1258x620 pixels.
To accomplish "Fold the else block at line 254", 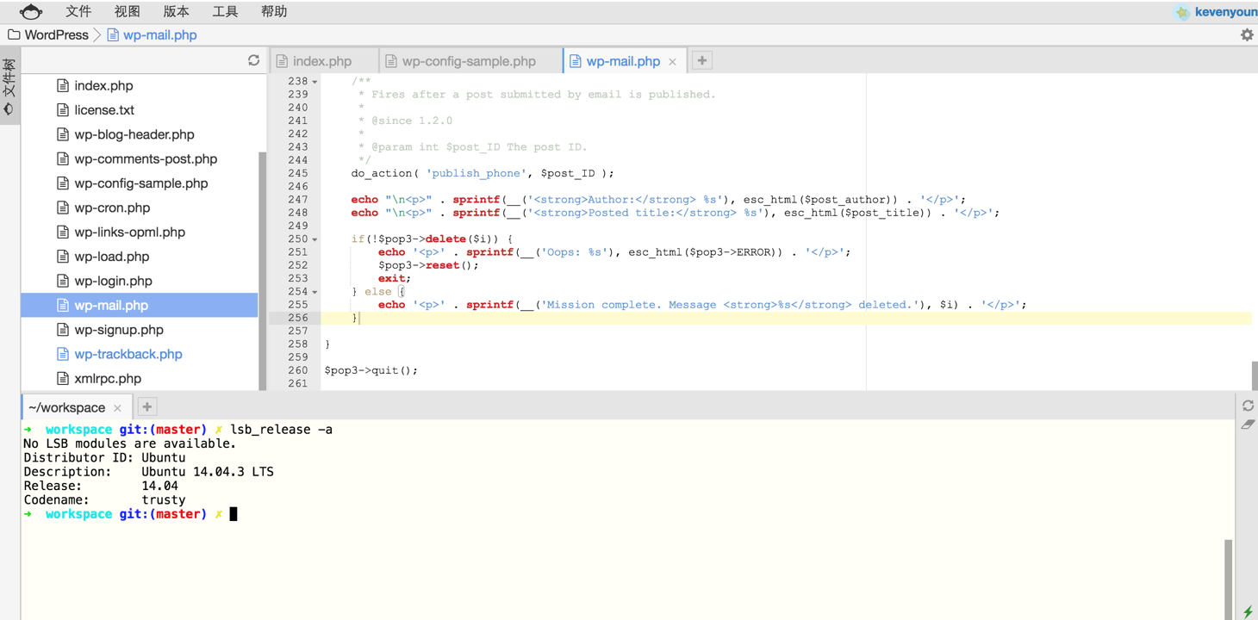I will click(314, 292).
